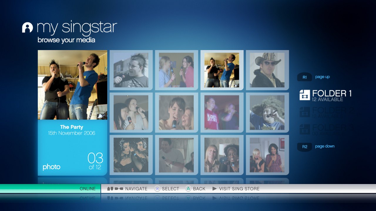Open FOLDER 2 entry
Viewport: 376px width, 211px height.
pos(327,113)
